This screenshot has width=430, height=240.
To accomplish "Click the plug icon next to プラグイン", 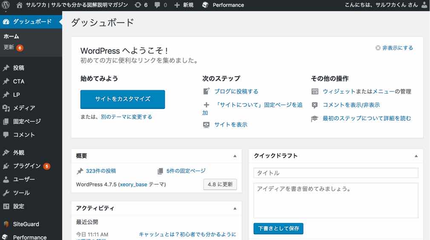I will [6, 166].
